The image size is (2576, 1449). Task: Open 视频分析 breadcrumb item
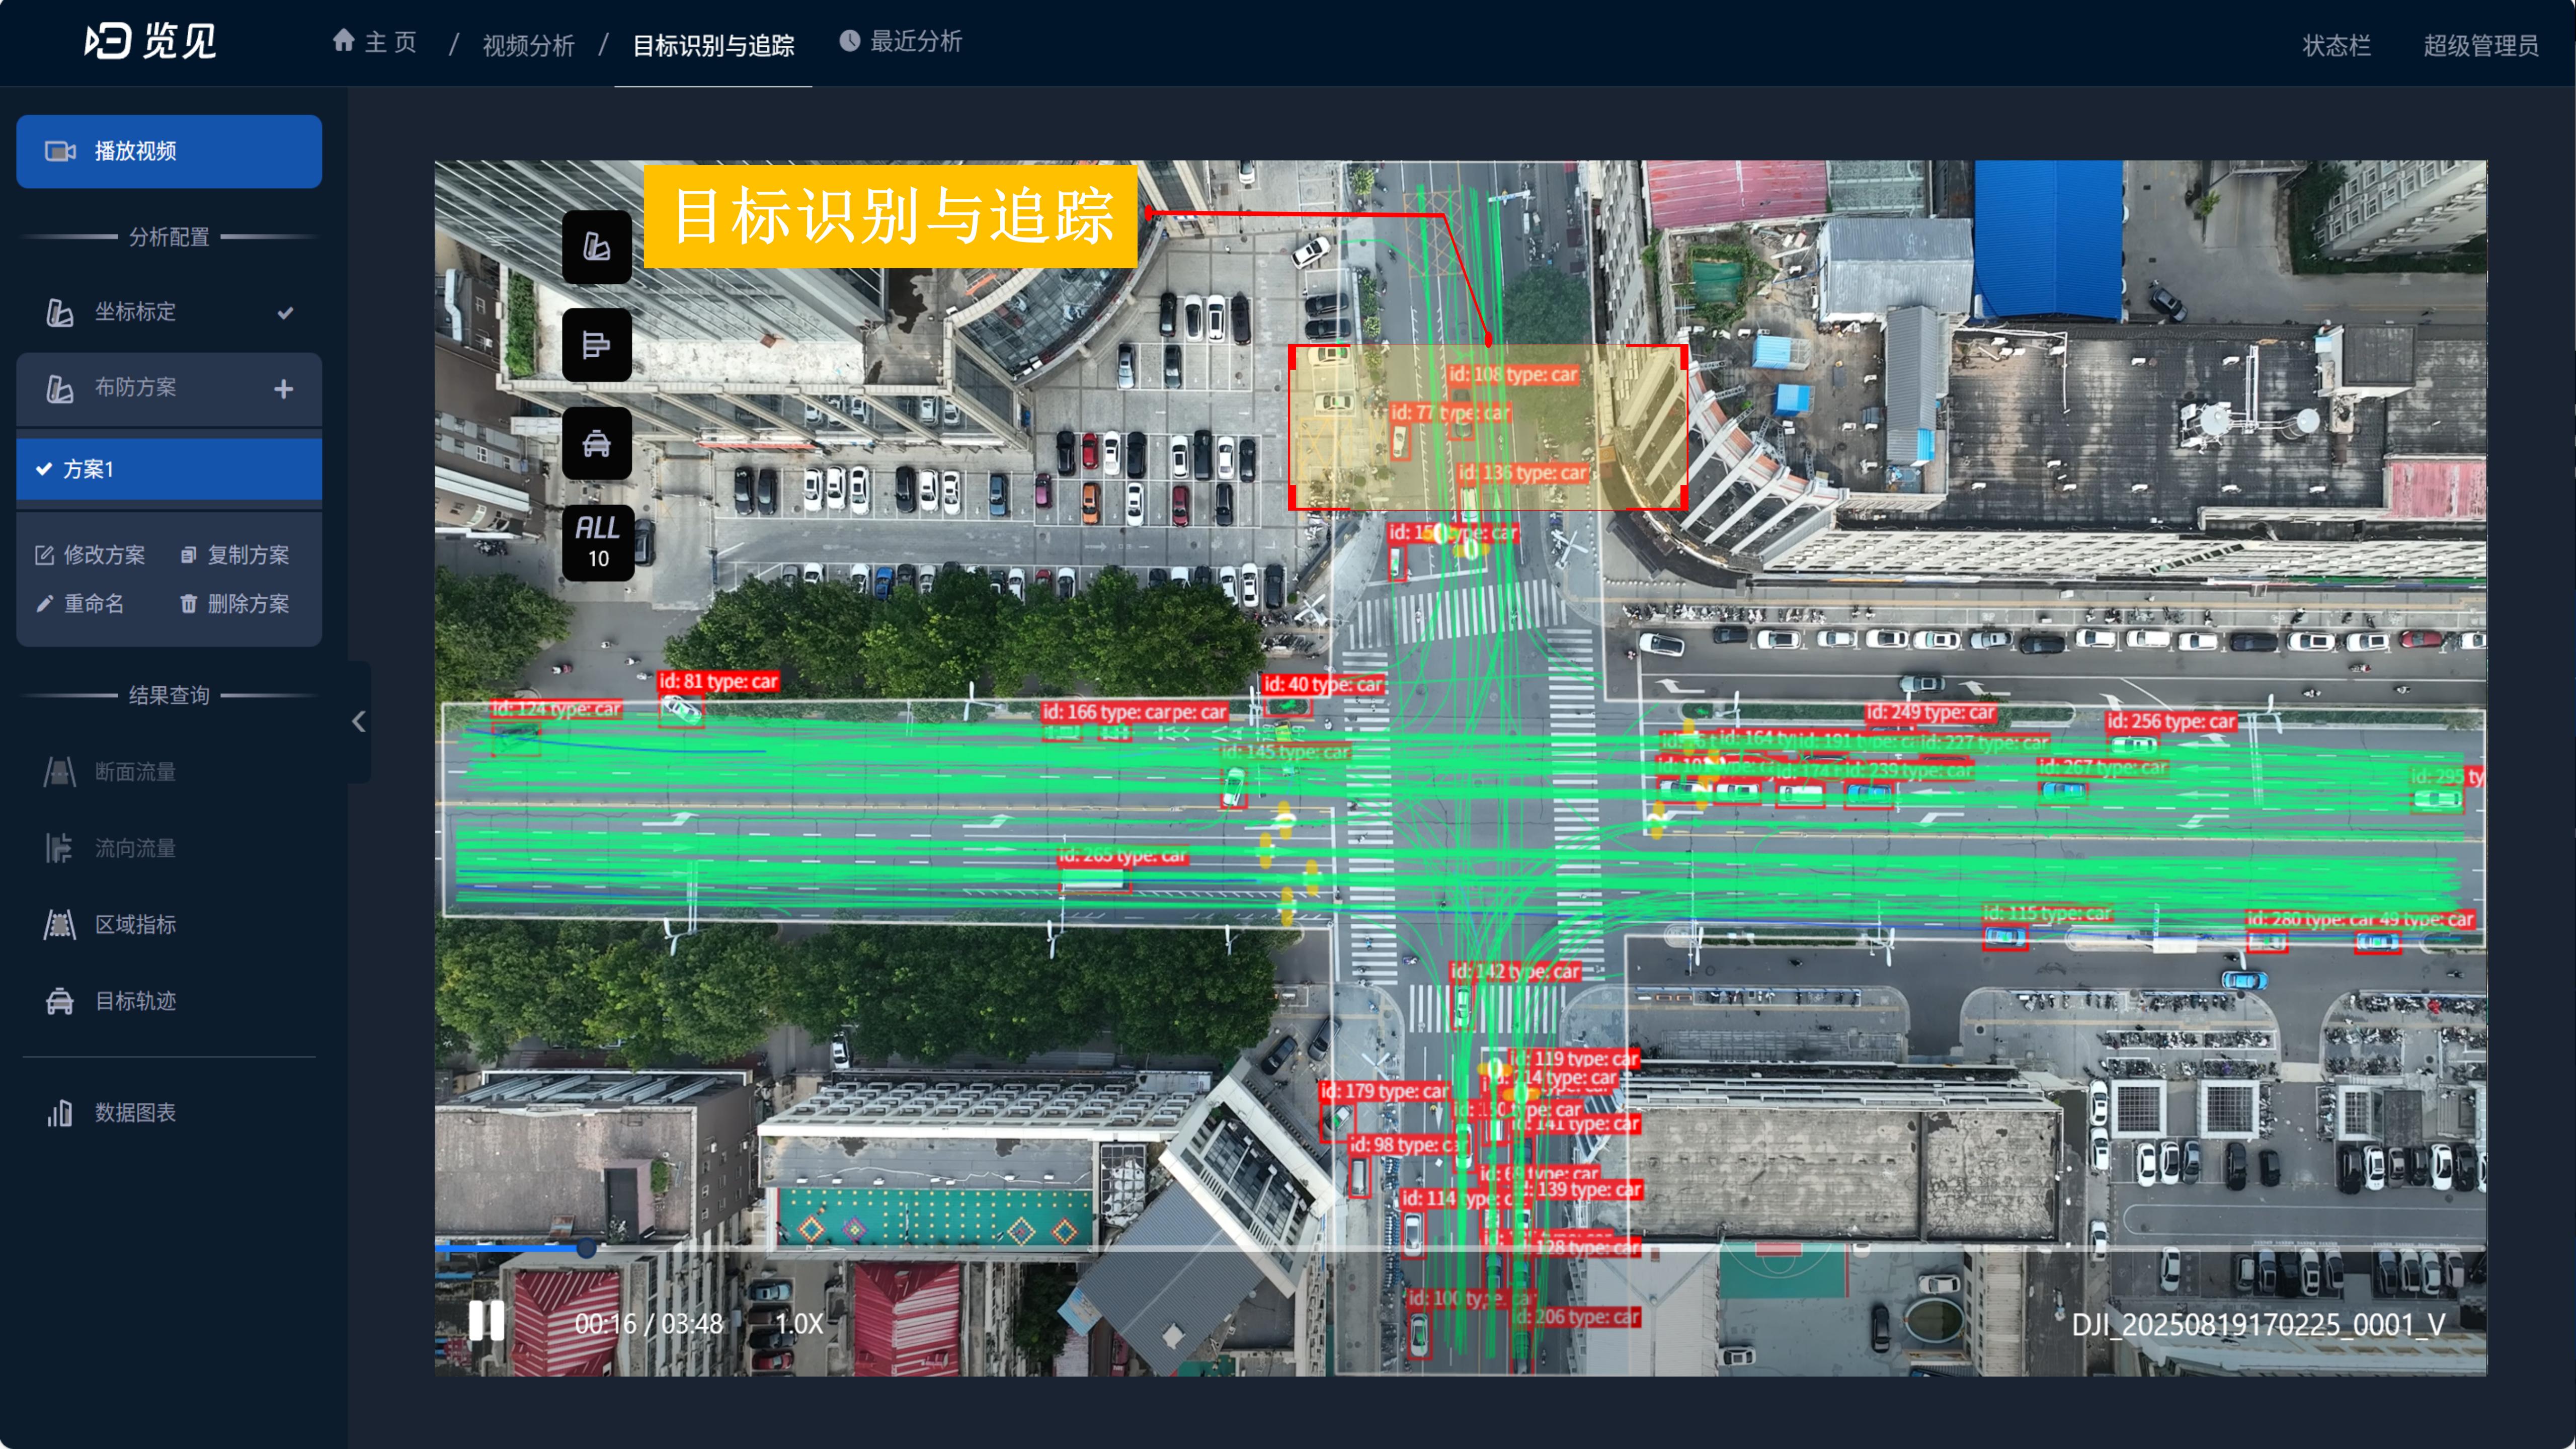[x=528, y=45]
